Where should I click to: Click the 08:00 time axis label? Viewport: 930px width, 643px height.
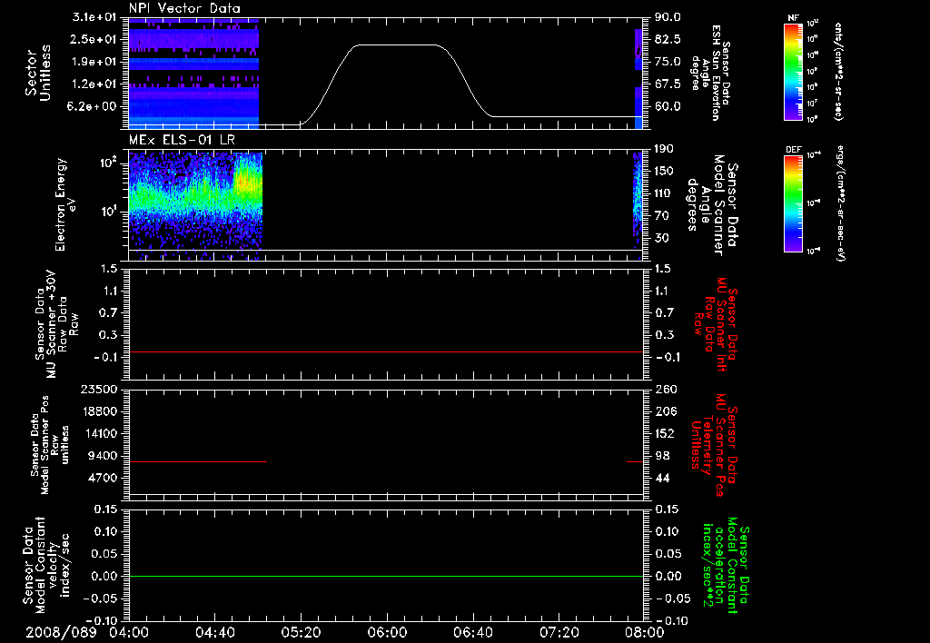[645, 632]
